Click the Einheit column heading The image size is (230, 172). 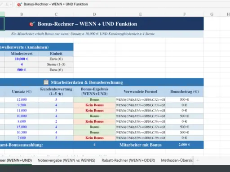click(56, 54)
